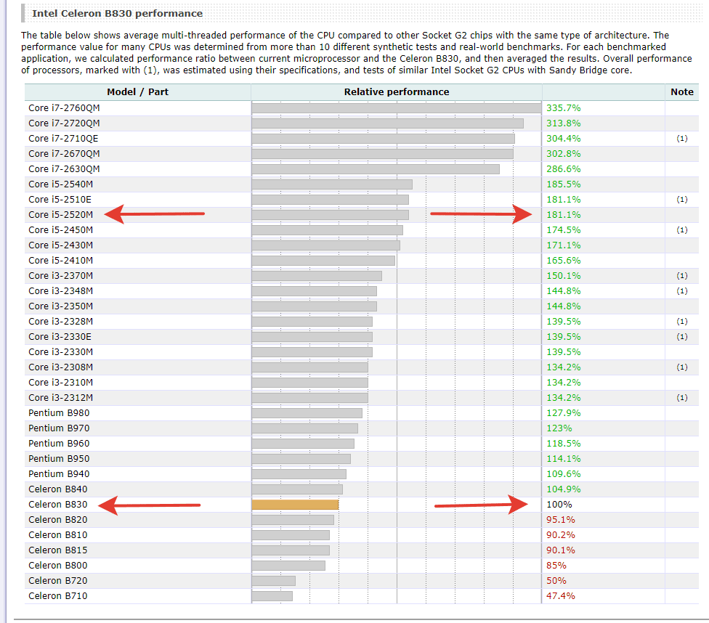Select the 114.1% performance value
The width and height of the screenshot is (709, 623).
[x=564, y=459]
